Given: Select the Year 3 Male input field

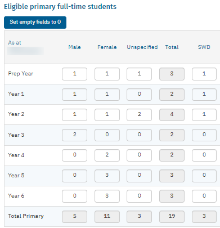Looking at the screenshot, I should (74, 135).
